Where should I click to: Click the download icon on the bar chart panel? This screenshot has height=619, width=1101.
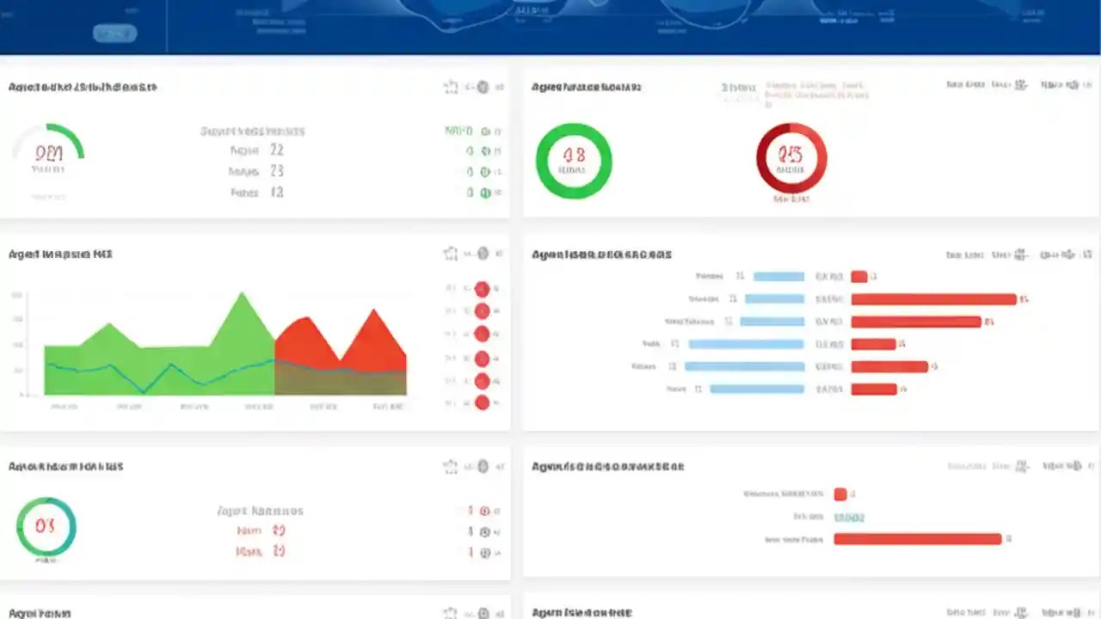click(x=1022, y=254)
